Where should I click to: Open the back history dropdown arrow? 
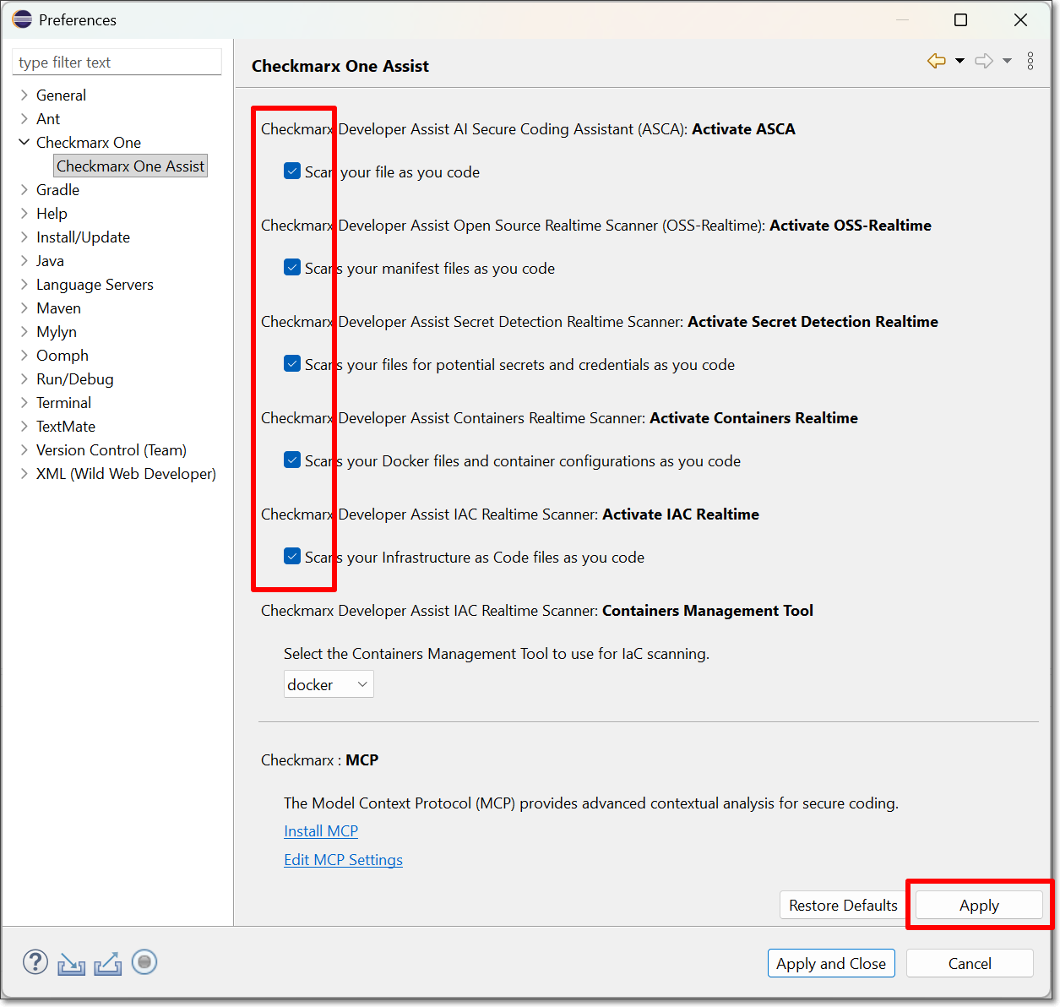click(x=959, y=61)
